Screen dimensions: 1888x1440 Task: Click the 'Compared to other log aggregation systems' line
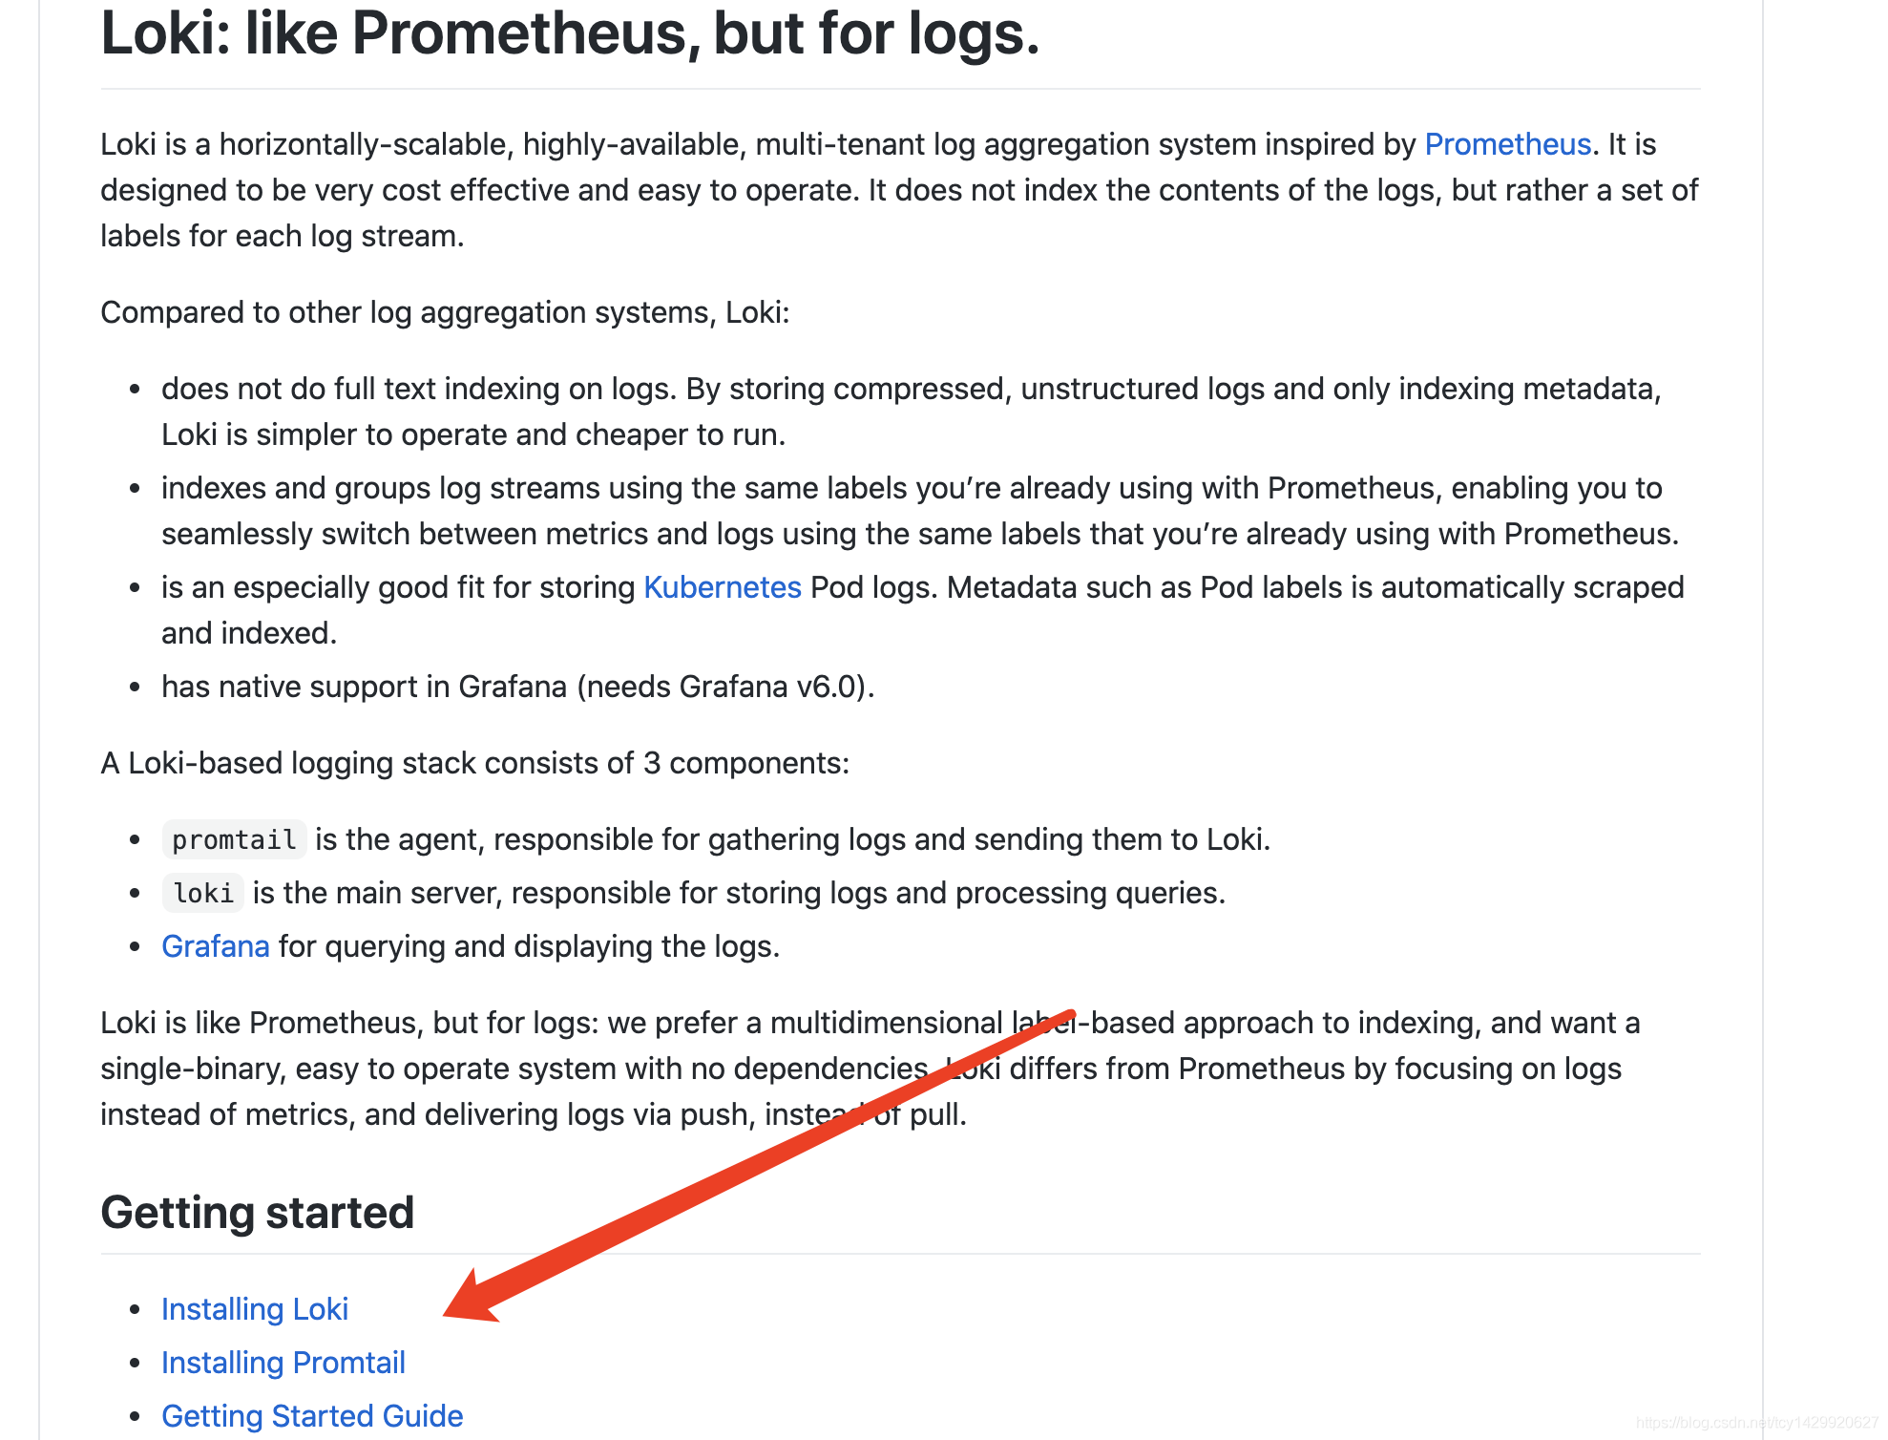pos(445,313)
